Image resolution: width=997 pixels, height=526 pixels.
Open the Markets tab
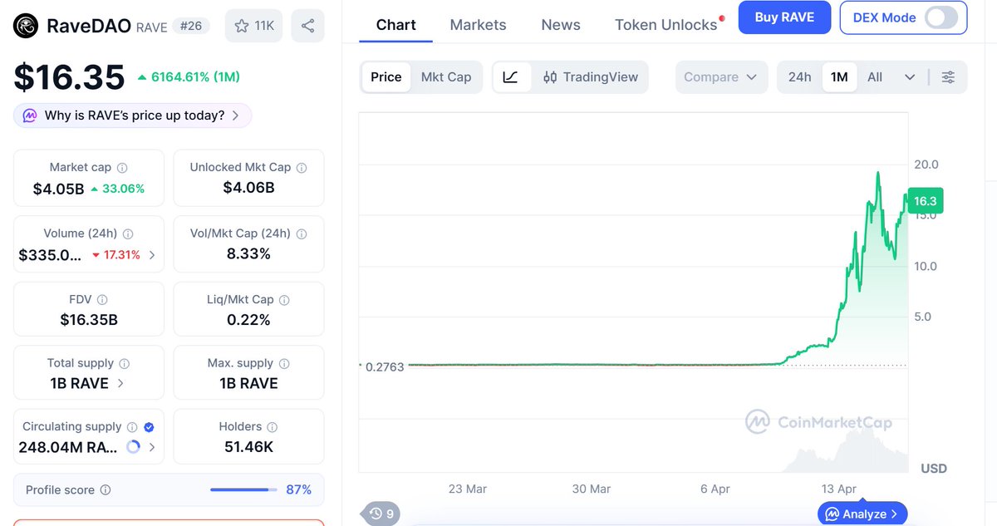point(478,25)
